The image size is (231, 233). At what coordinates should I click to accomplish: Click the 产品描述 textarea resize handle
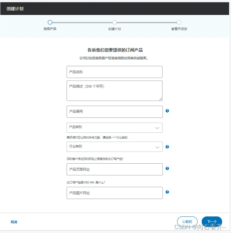pos(161,99)
